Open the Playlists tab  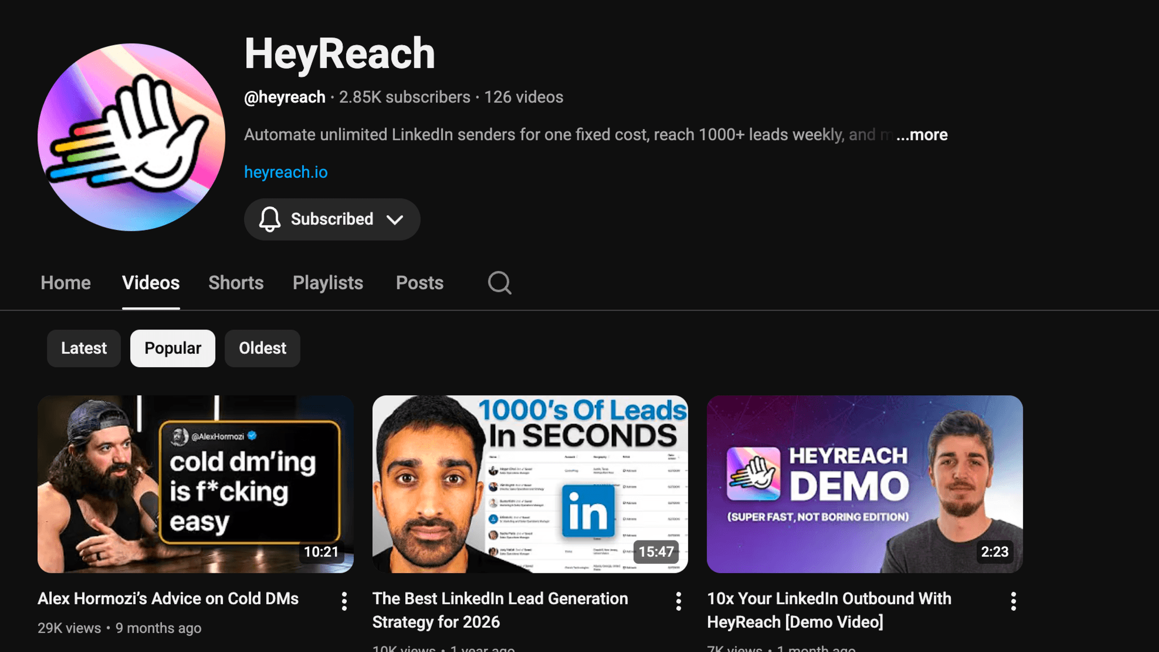[328, 283]
